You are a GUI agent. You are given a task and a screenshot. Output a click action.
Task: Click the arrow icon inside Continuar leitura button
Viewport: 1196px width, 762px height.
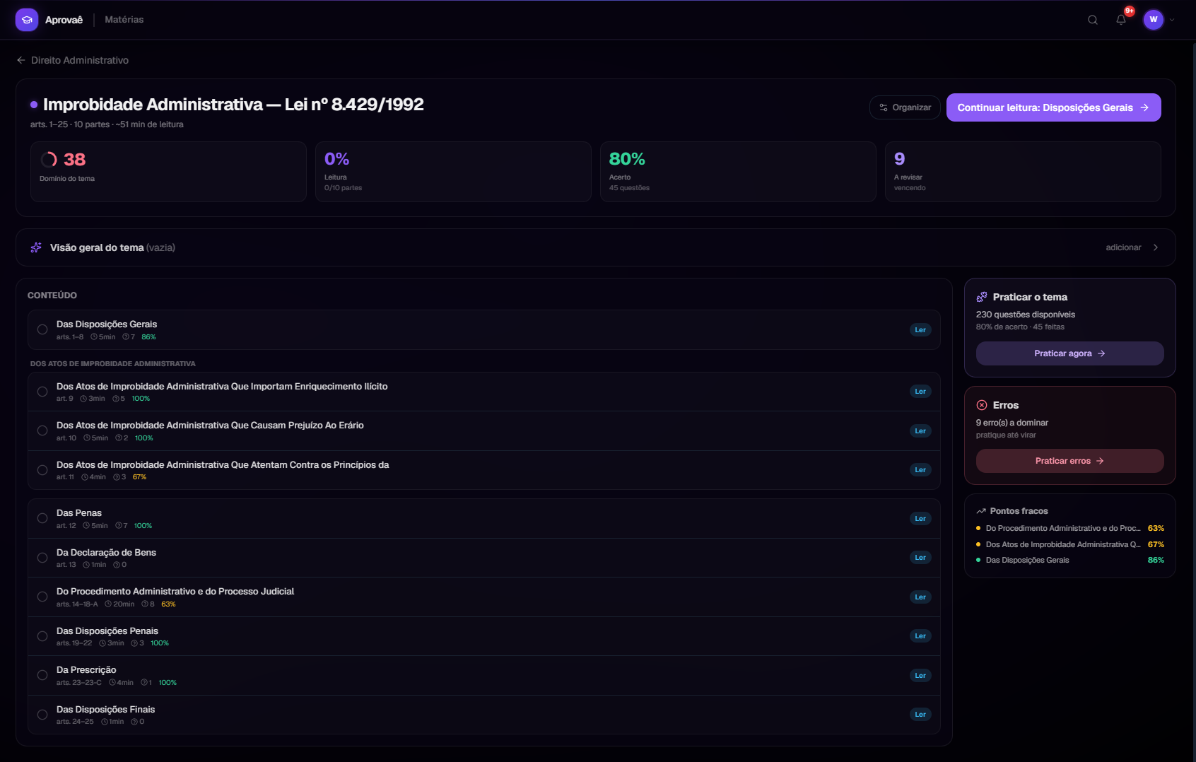(x=1144, y=107)
